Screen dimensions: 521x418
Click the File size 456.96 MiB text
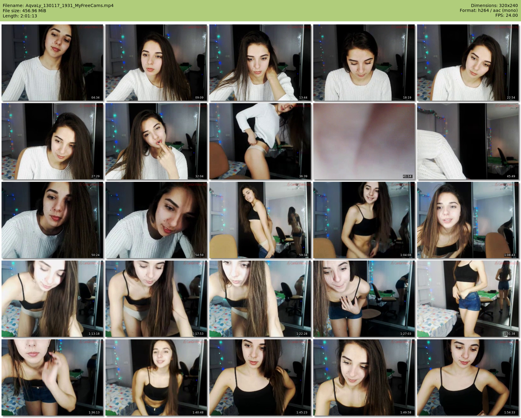24,11
